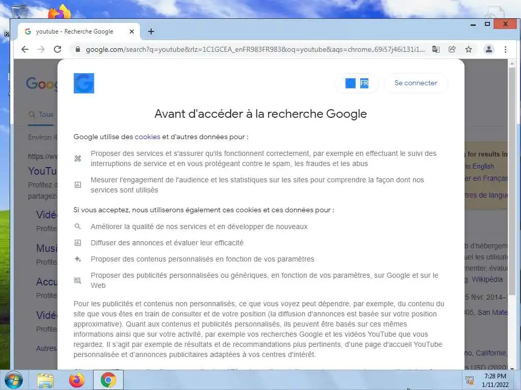Click the share page icon
521x390 pixels.
(452, 49)
